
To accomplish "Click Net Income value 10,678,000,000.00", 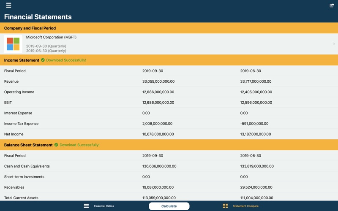I will click(x=158, y=134).
